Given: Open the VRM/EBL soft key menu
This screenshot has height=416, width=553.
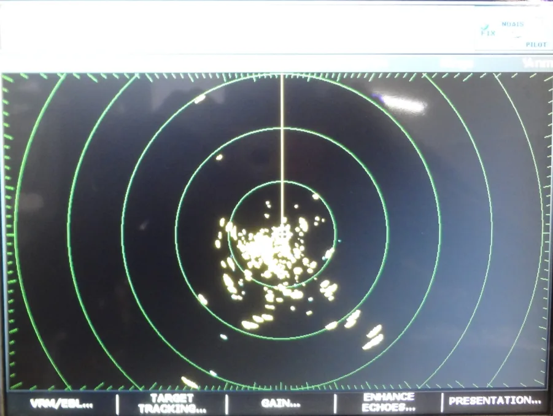Looking at the screenshot, I should coord(61,404).
